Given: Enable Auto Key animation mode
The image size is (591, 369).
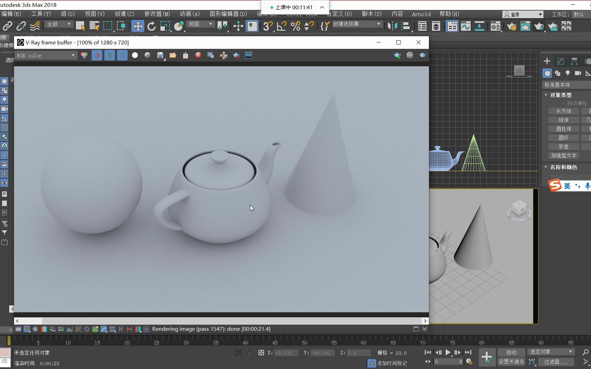Looking at the screenshot, I should pos(511,352).
